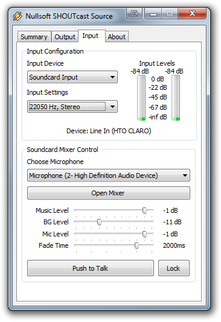This screenshot has width=221, height=322.
Task: Click the BG Level slider handle
Action: click(x=99, y=222)
